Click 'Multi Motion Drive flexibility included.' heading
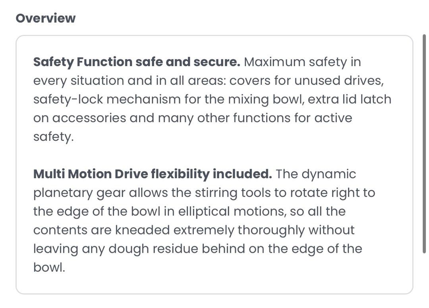 pos(153,174)
